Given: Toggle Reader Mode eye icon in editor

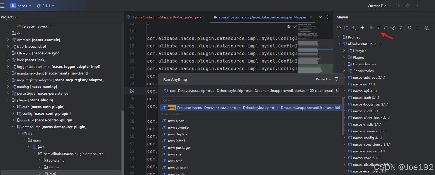Looking at the screenshot, I should [x=289, y=27].
